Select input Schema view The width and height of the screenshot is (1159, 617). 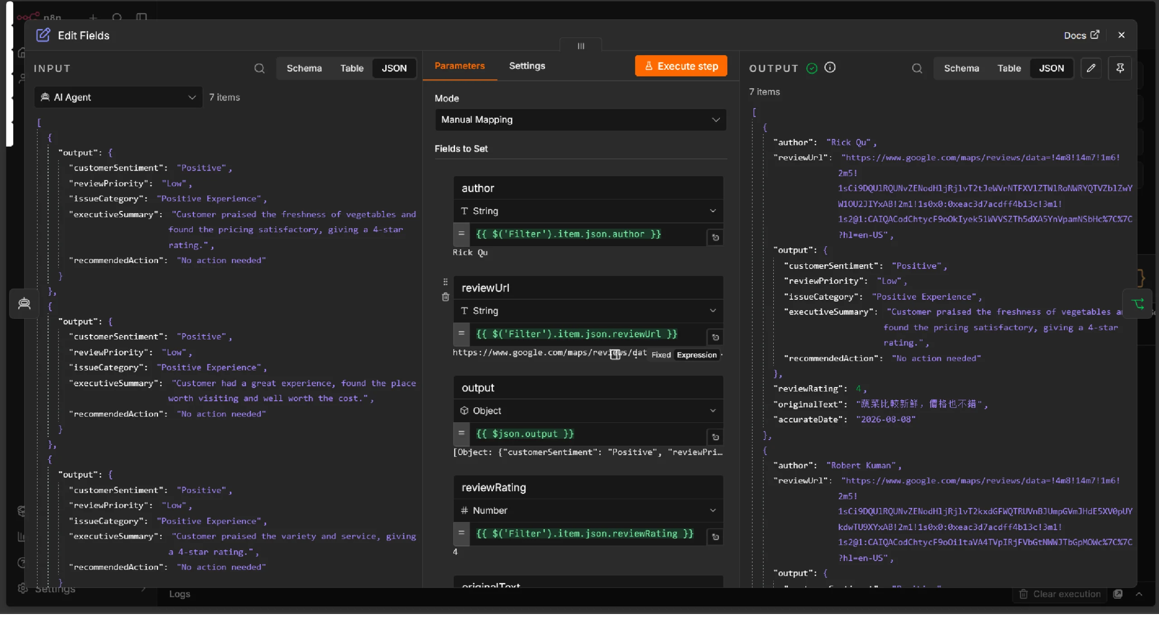coord(304,68)
